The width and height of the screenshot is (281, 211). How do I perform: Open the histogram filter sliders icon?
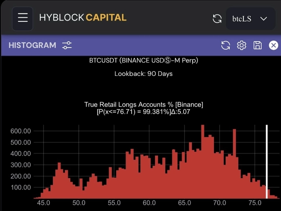coord(67,45)
